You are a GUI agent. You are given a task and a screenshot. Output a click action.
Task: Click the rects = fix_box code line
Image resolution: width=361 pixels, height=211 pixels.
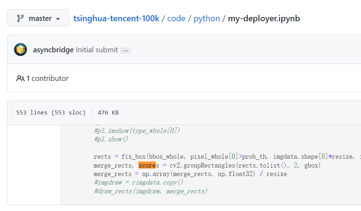point(227,157)
